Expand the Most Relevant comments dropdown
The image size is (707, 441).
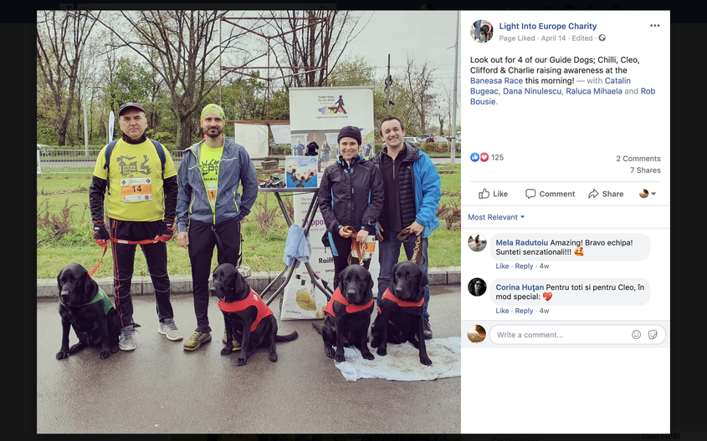(x=496, y=217)
